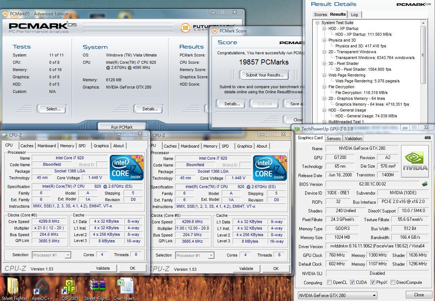Click the left CPU-Z title bar icon
Screen dimensions: 435x301
4,135
